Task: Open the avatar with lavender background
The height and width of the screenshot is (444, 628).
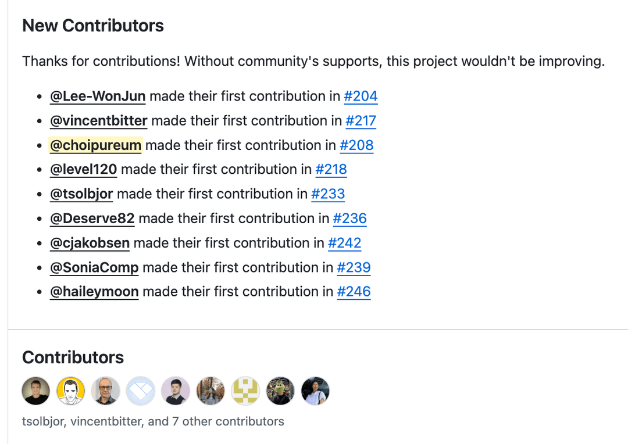Action: pyautogui.click(x=176, y=391)
